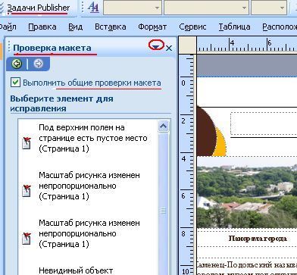Open the Сервис menu
The height and width of the screenshot is (275, 297).
coord(192,27)
